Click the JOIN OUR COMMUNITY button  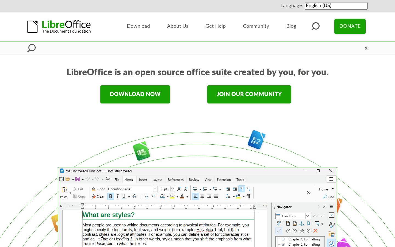(x=249, y=94)
